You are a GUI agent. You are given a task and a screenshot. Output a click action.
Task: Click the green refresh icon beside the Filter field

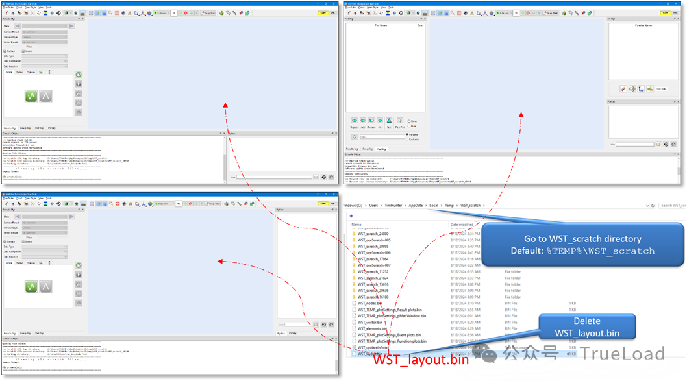(355, 137)
